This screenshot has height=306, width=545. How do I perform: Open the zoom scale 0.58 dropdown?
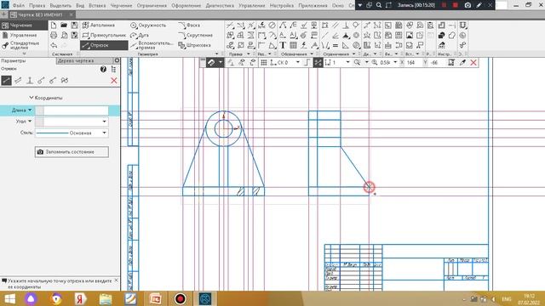pyautogui.click(x=395, y=62)
